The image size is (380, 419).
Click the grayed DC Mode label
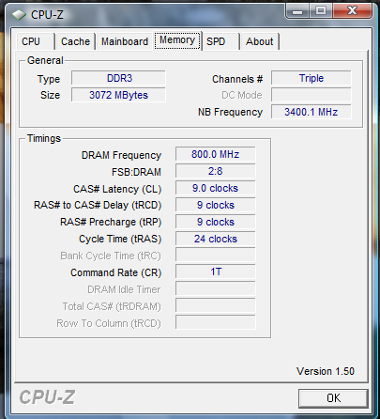tap(242, 95)
